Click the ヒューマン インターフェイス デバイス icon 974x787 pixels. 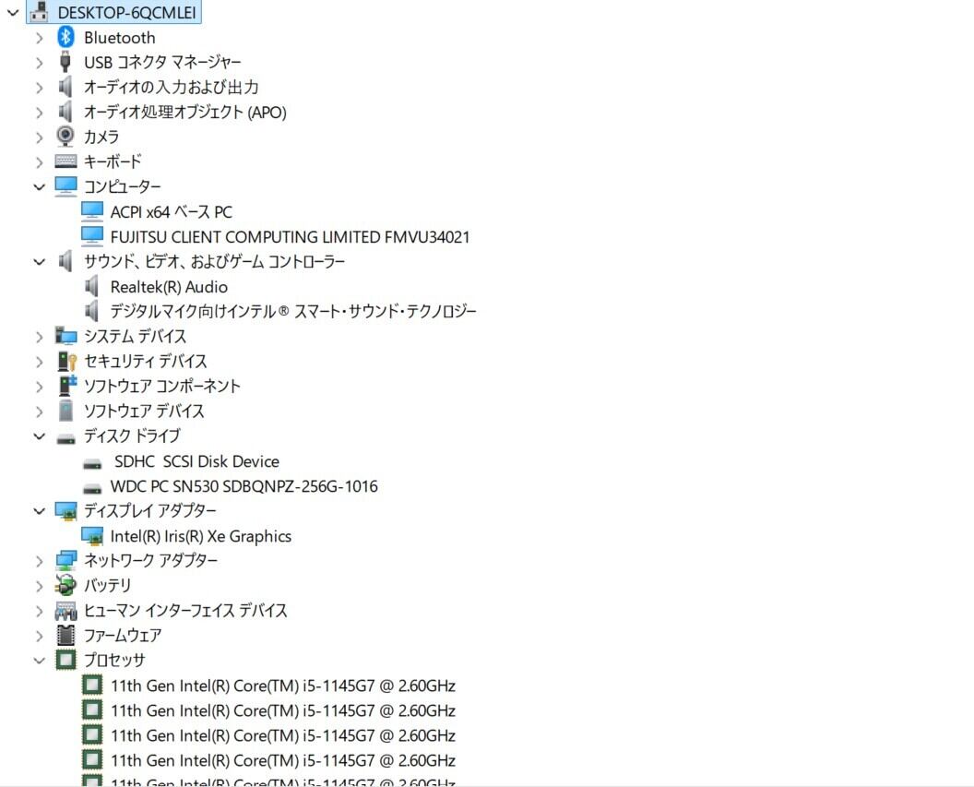pyautogui.click(x=65, y=611)
